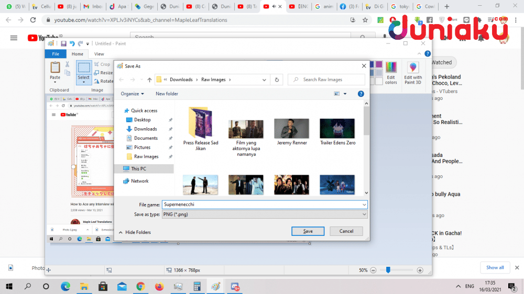
Task: Click the Save icon in Paint quick access toolbar
Action: pos(63,43)
